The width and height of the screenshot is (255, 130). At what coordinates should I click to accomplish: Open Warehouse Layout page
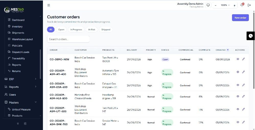click(22, 39)
